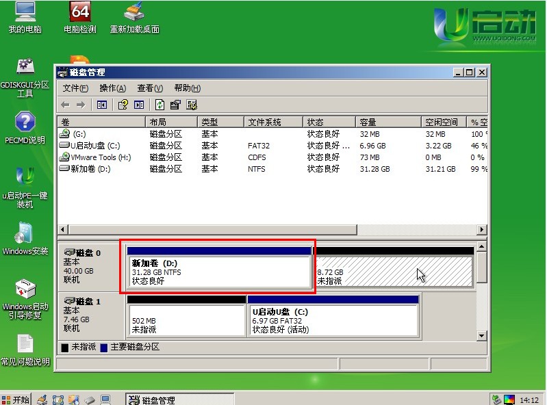Open PECMD说明 help icon
The image size is (547, 405).
pyautogui.click(x=25, y=127)
